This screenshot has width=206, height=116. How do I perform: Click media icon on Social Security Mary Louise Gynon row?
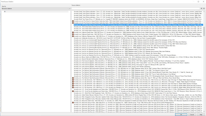click(73, 91)
